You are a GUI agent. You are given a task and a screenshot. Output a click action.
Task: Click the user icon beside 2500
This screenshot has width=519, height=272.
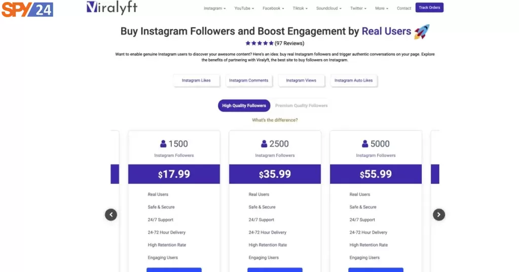coord(264,144)
